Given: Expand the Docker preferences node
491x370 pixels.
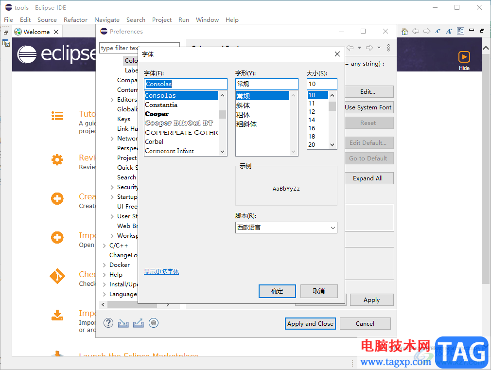Looking at the screenshot, I should (105, 265).
